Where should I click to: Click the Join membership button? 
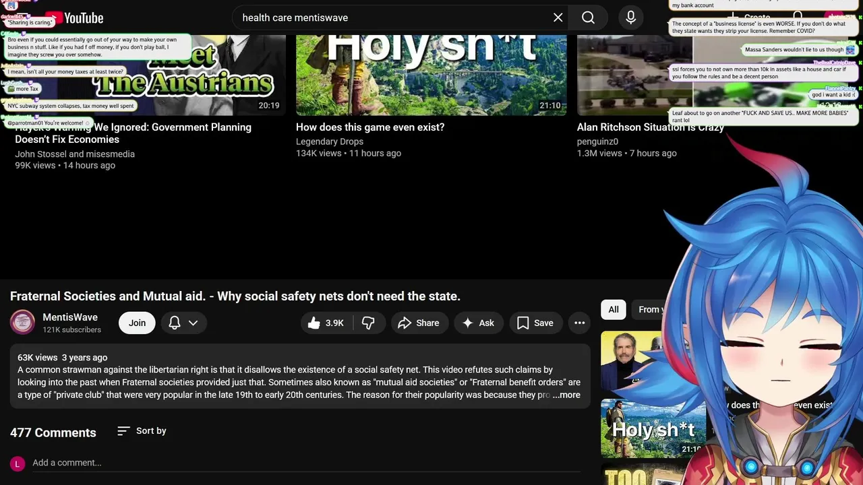coord(137,323)
